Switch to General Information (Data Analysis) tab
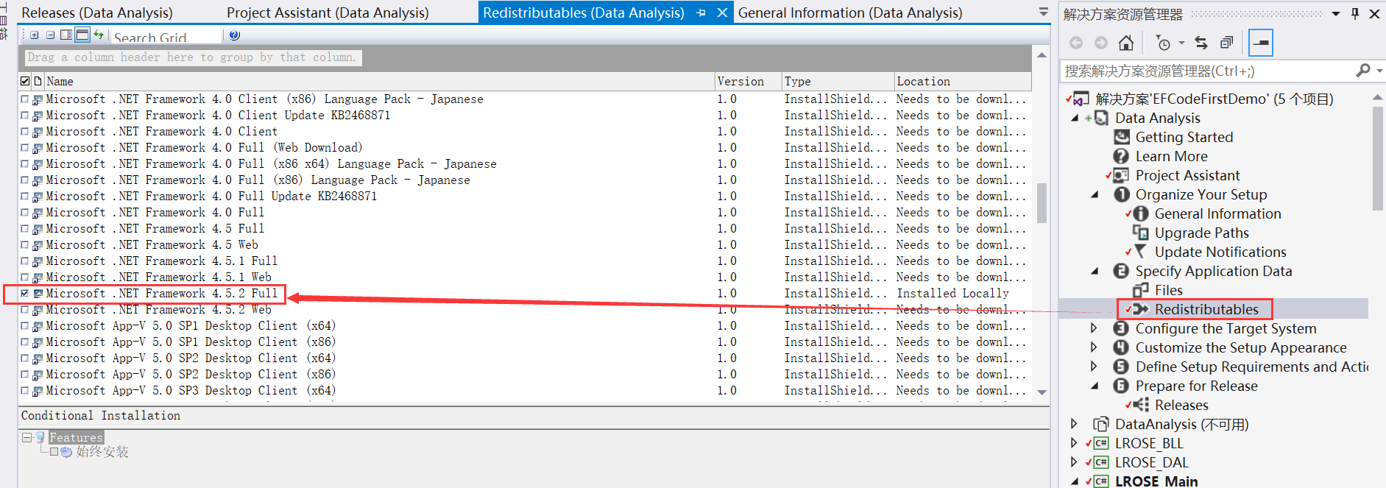The width and height of the screenshot is (1386, 488). tap(850, 13)
